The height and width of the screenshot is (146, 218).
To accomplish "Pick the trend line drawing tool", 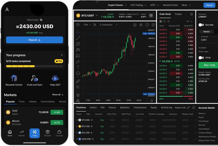I will [x=78, y=38].
